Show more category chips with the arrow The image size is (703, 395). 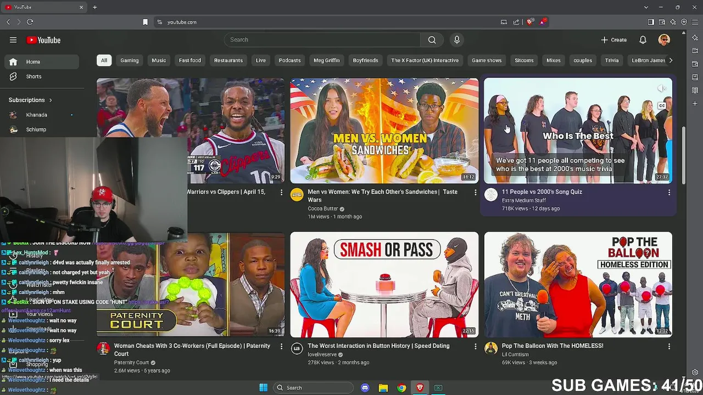pyautogui.click(x=670, y=60)
